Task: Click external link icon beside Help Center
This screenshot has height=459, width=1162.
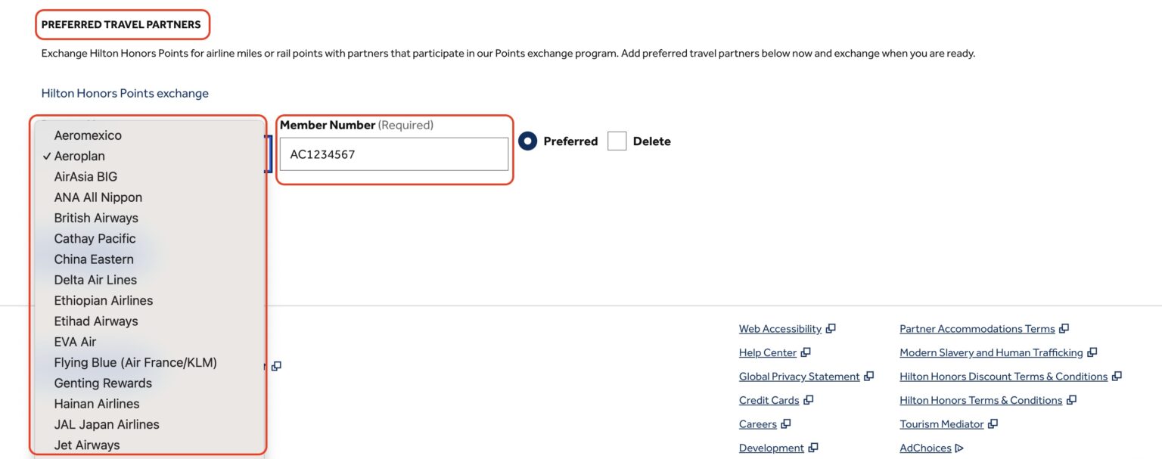Action: click(806, 352)
